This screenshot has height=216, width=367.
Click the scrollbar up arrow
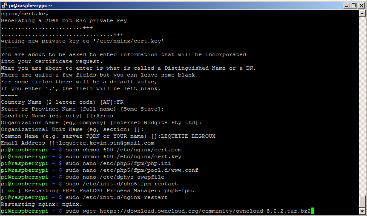coord(362,13)
